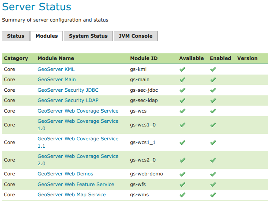Image resolution: width=268 pixels, height=201 pixels.
Task: Click the GeoServer Security LDAP link
Action: 68,100
